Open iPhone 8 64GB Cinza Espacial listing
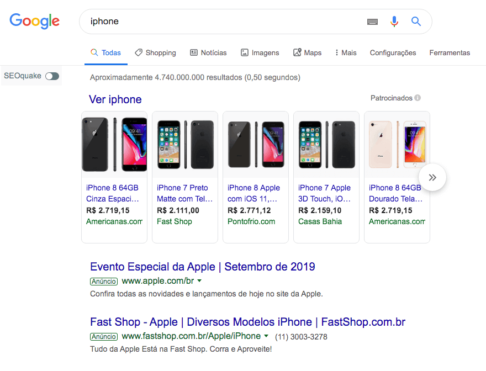 [x=113, y=193]
